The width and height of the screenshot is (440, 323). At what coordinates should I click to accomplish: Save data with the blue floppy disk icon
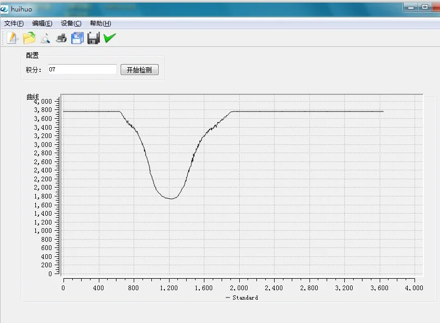(x=77, y=38)
